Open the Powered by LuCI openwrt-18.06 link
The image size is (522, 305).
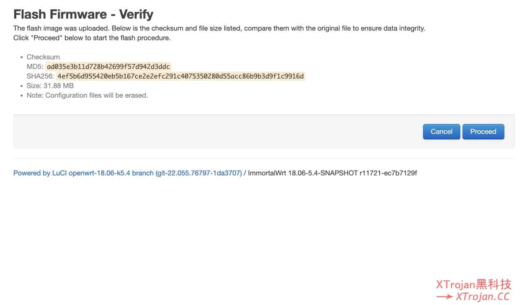(128, 173)
